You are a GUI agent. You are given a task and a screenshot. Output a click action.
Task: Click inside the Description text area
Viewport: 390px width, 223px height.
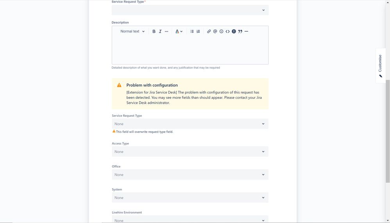(190, 50)
